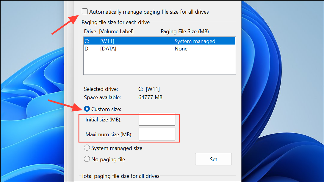The image size is (324, 182).
Task: Click the 64777 MB space available value
Action: pos(150,97)
